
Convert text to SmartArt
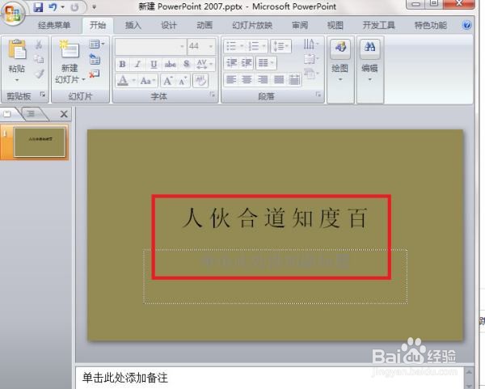(311, 74)
